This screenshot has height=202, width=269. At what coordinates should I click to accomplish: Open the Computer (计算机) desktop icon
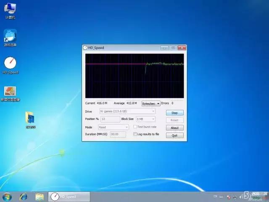point(10,8)
